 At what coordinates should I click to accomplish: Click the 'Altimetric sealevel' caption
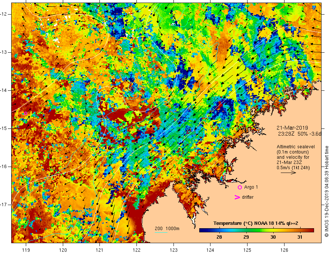point(296,147)
